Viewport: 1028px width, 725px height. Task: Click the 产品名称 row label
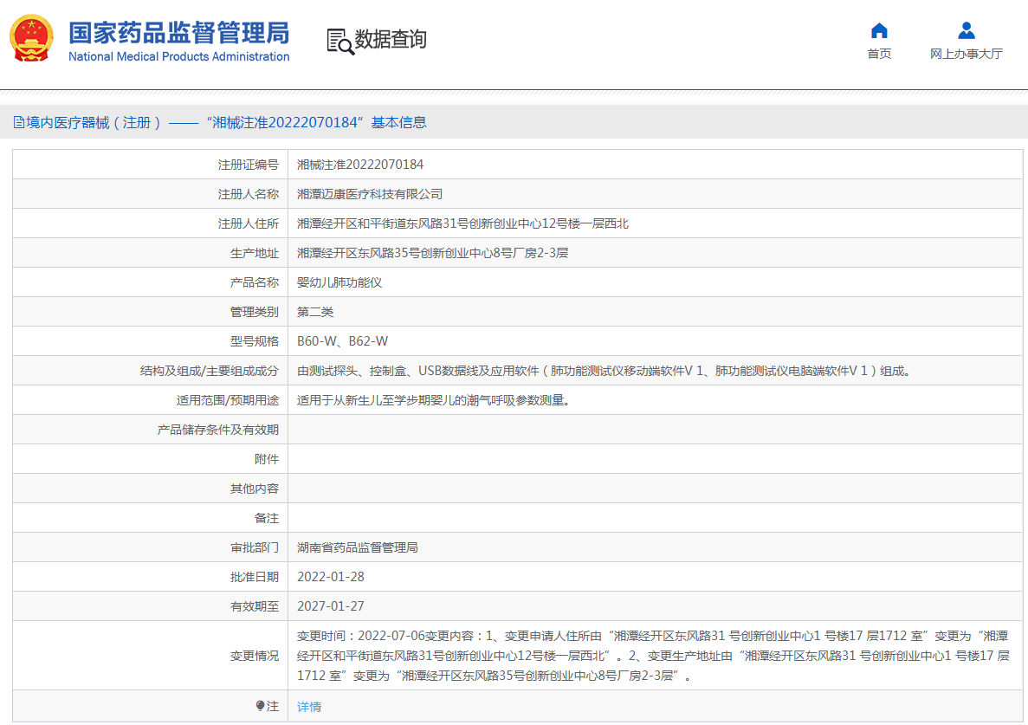(255, 282)
